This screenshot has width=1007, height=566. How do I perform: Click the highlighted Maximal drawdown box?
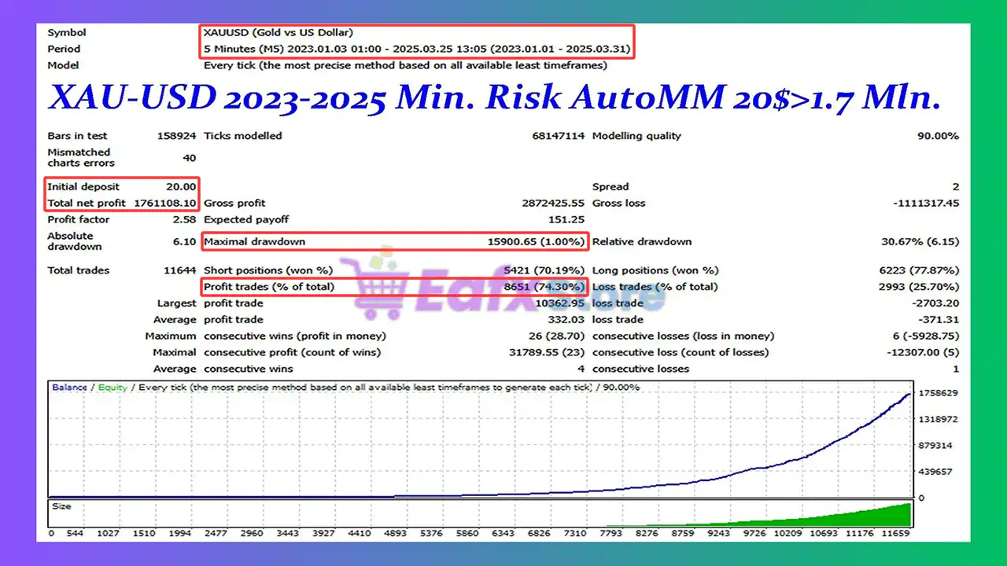(393, 241)
